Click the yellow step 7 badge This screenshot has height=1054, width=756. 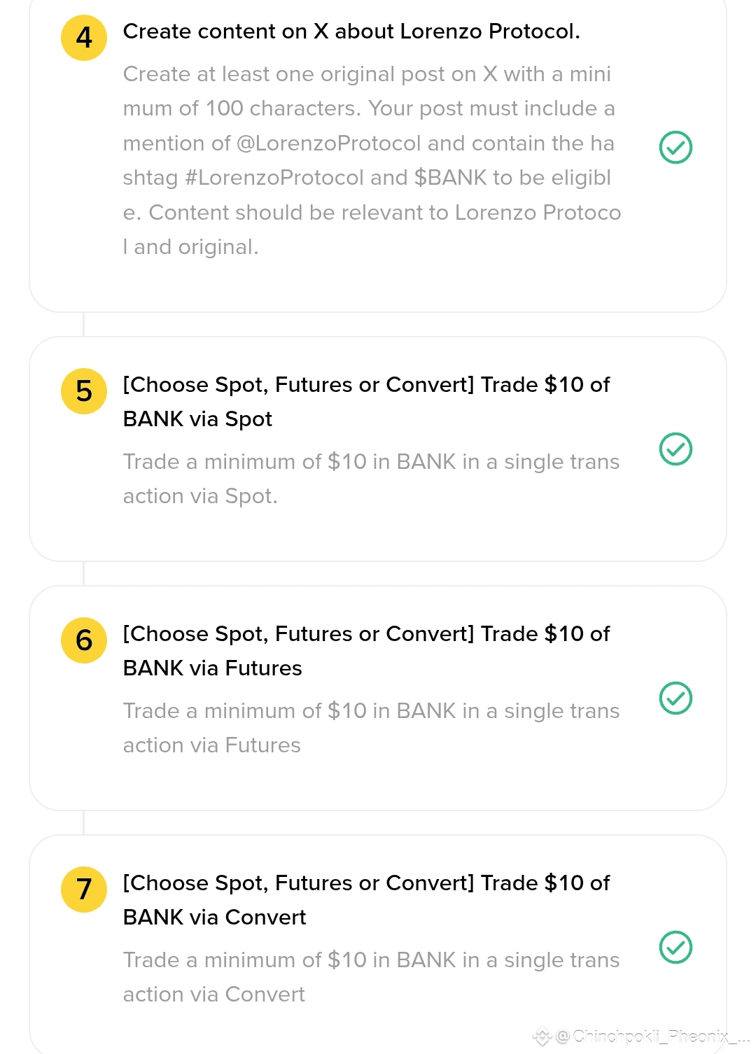click(84, 890)
